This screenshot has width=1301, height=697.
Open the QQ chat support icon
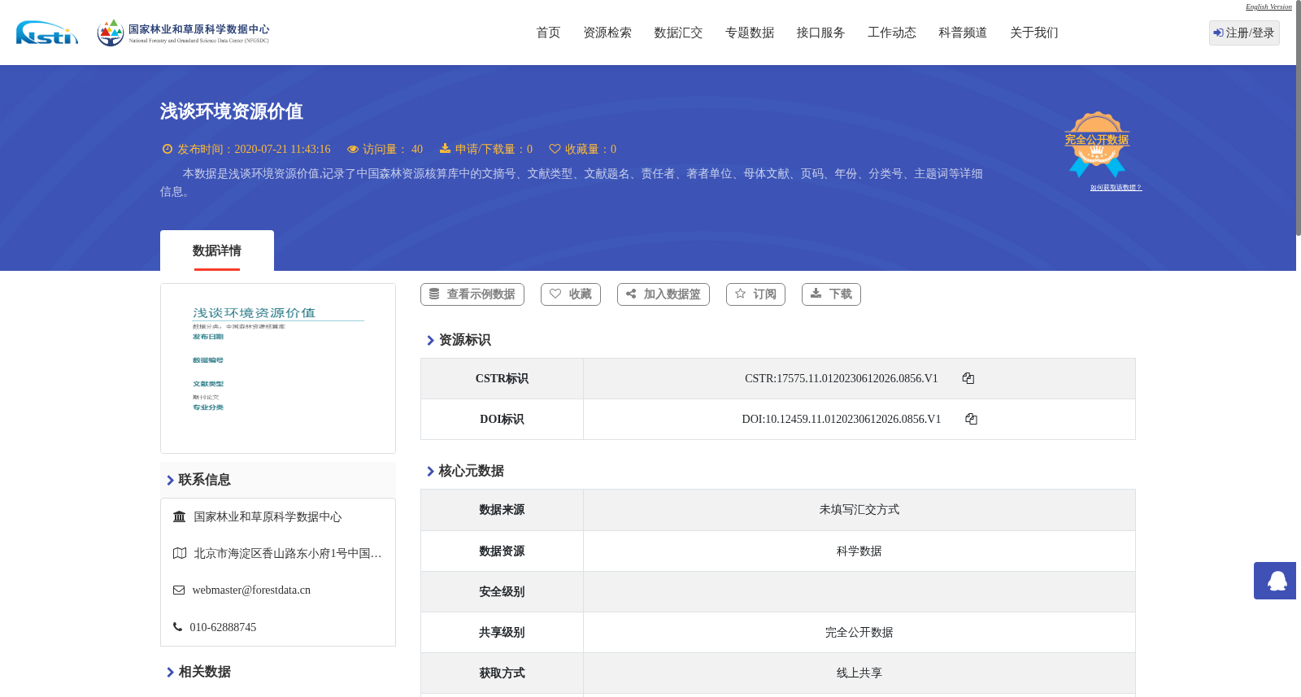(x=1275, y=581)
